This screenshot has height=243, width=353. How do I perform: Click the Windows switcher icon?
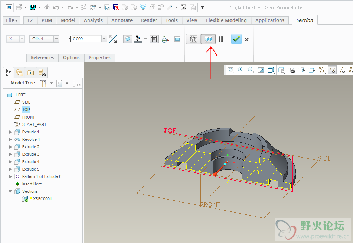coord(93,8)
